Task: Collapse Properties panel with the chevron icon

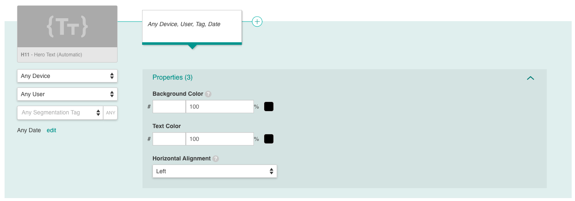Action: [531, 78]
